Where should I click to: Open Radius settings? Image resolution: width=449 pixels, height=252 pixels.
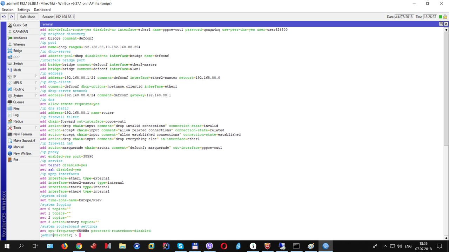[18, 121]
